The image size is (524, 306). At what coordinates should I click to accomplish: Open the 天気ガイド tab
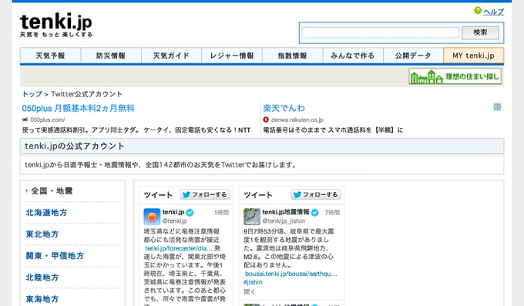tap(171, 55)
